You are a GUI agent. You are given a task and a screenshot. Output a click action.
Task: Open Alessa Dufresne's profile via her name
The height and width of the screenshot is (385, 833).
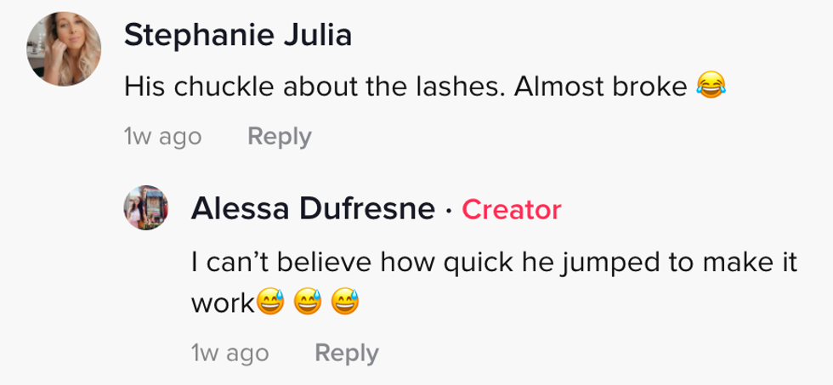(x=313, y=208)
